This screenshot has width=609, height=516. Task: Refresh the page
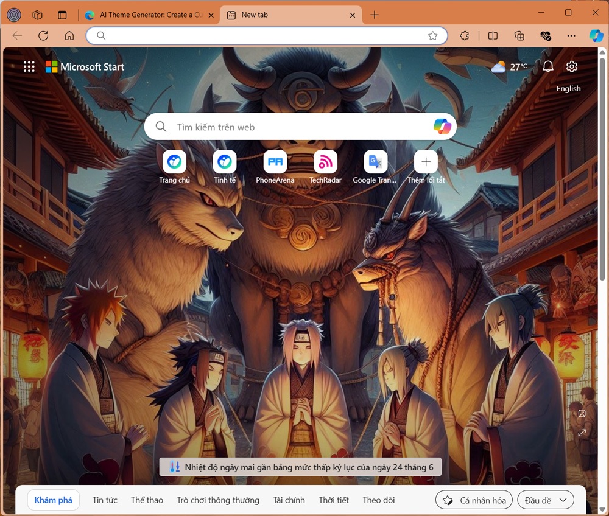tap(43, 36)
